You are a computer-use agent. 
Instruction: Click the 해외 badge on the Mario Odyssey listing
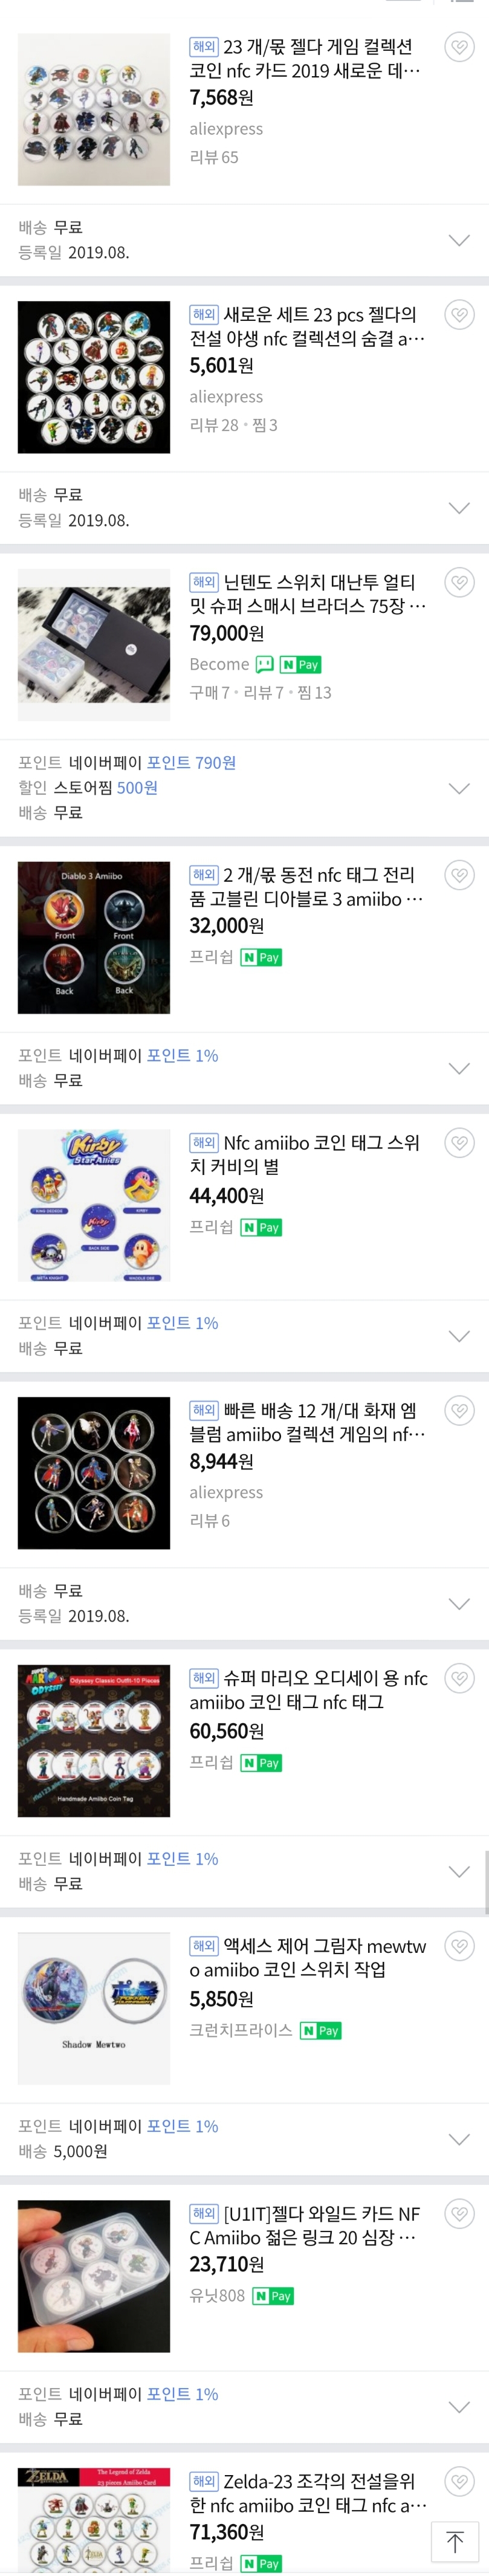[x=203, y=1678]
